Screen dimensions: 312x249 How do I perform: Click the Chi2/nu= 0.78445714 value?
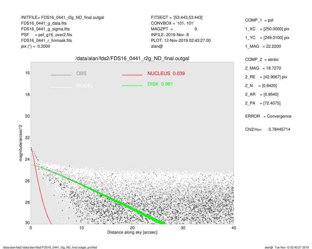(268, 129)
